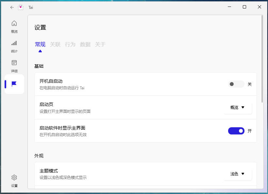This screenshot has height=194, width=268.
Task: Click the 启动页 setting title
Action: coord(46,104)
